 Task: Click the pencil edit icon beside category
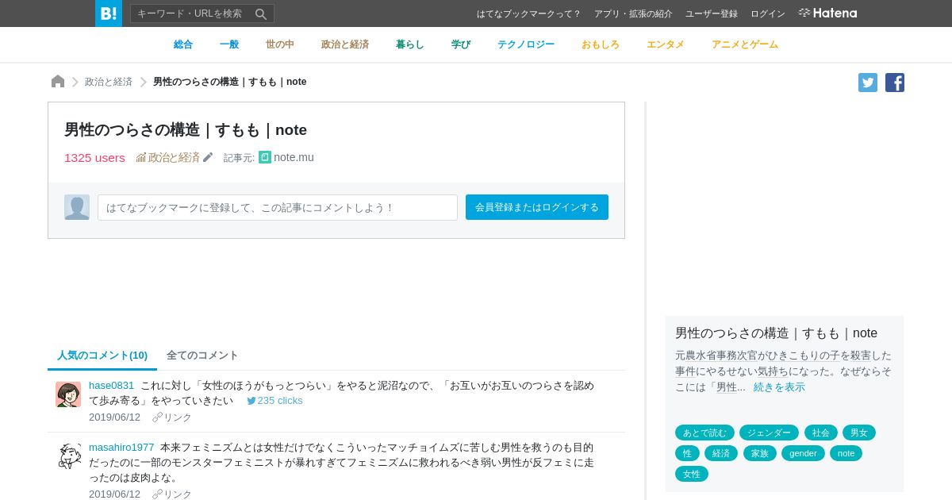click(x=208, y=157)
